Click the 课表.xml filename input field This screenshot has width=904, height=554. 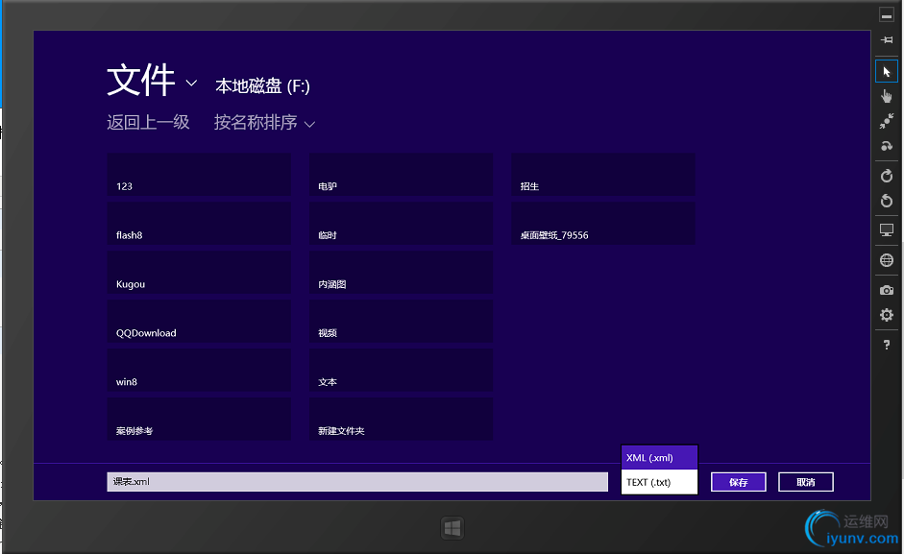[355, 480]
